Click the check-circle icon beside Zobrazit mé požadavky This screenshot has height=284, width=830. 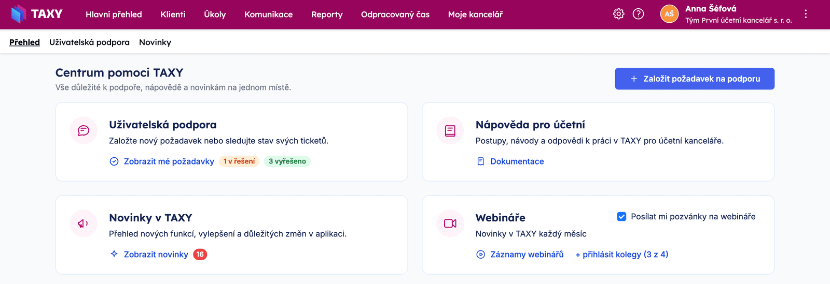click(114, 161)
